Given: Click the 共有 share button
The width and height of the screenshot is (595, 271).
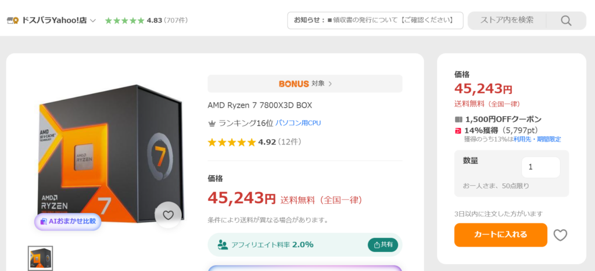Looking at the screenshot, I should (383, 245).
